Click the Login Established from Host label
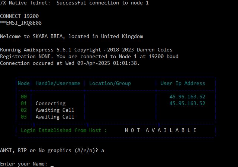The image size is (238, 167). tap(64, 130)
